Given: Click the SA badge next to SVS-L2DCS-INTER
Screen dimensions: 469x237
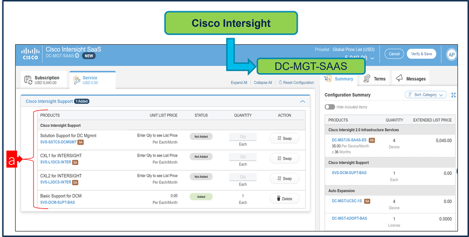Looking at the screenshot, I should [75, 182].
